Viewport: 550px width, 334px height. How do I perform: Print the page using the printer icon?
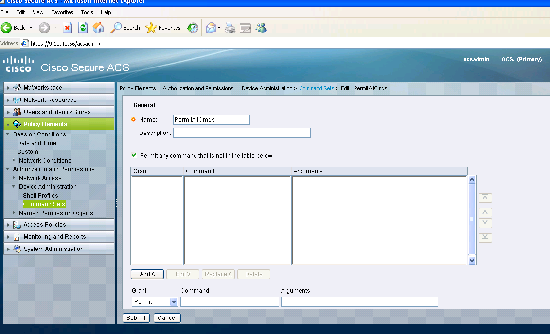pos(230,28)
